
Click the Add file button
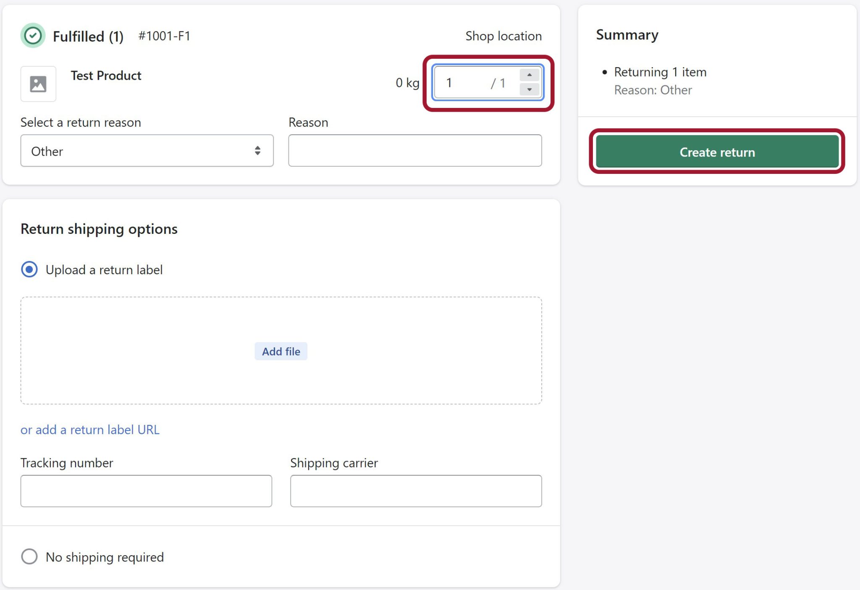click(281, 351)
